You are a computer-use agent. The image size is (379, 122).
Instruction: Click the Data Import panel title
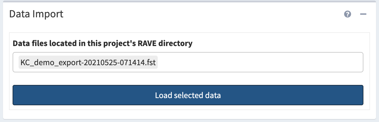(x=36, y=14)
